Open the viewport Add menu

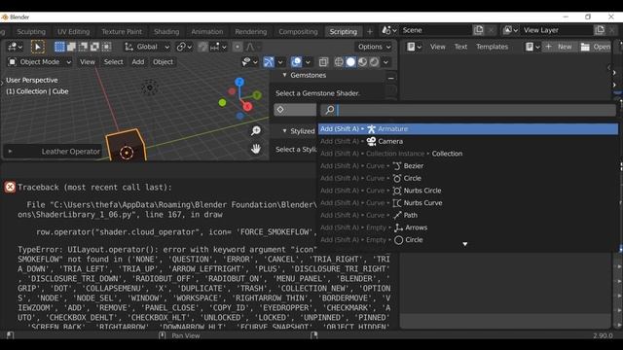click(138, 62)
